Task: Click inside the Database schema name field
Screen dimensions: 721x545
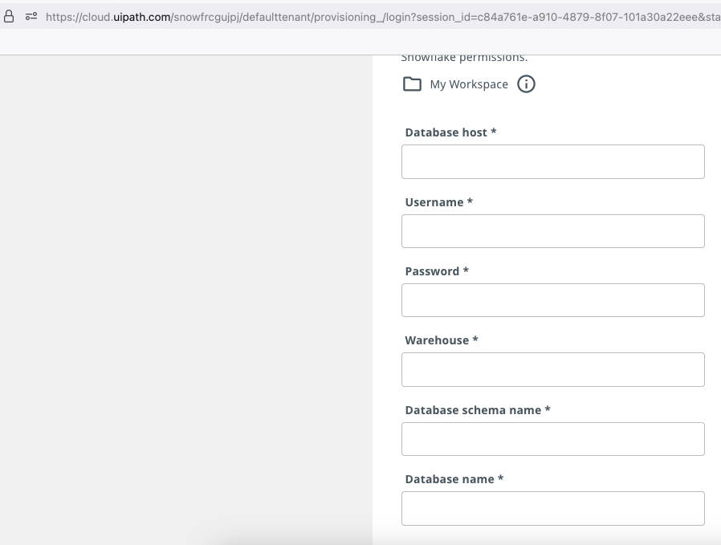Action: pos(552,438)
